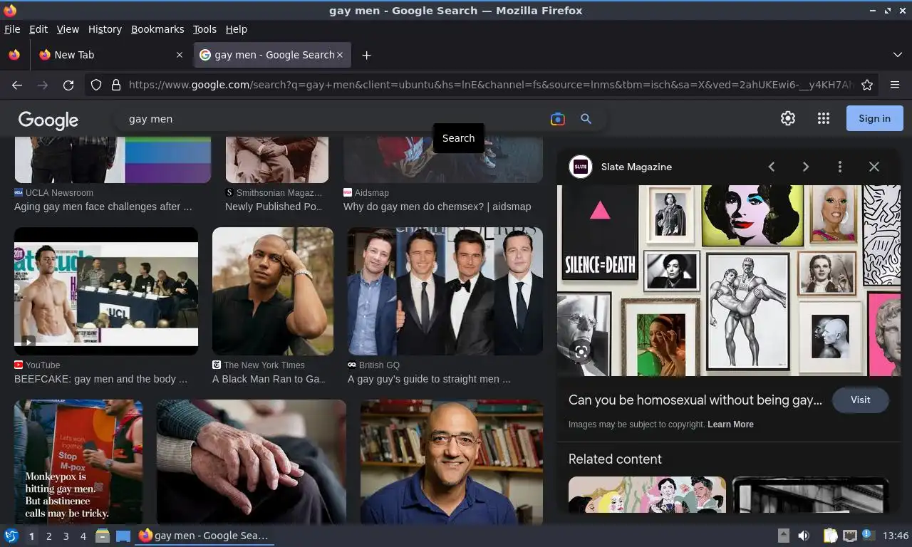Image resolution: width=912 pixels, height=547 pixels.
Task: Open the Slate Magazine source logo
Action: (581, 167)
